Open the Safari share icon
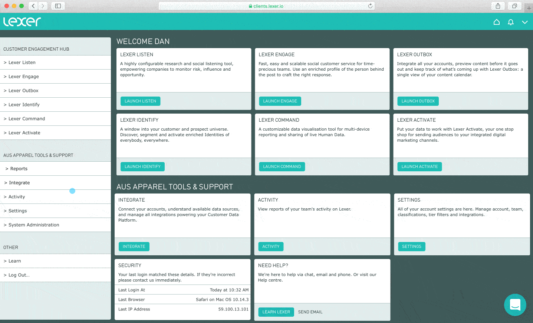Viewport: 533px width, 323px height. pos(498,6)
